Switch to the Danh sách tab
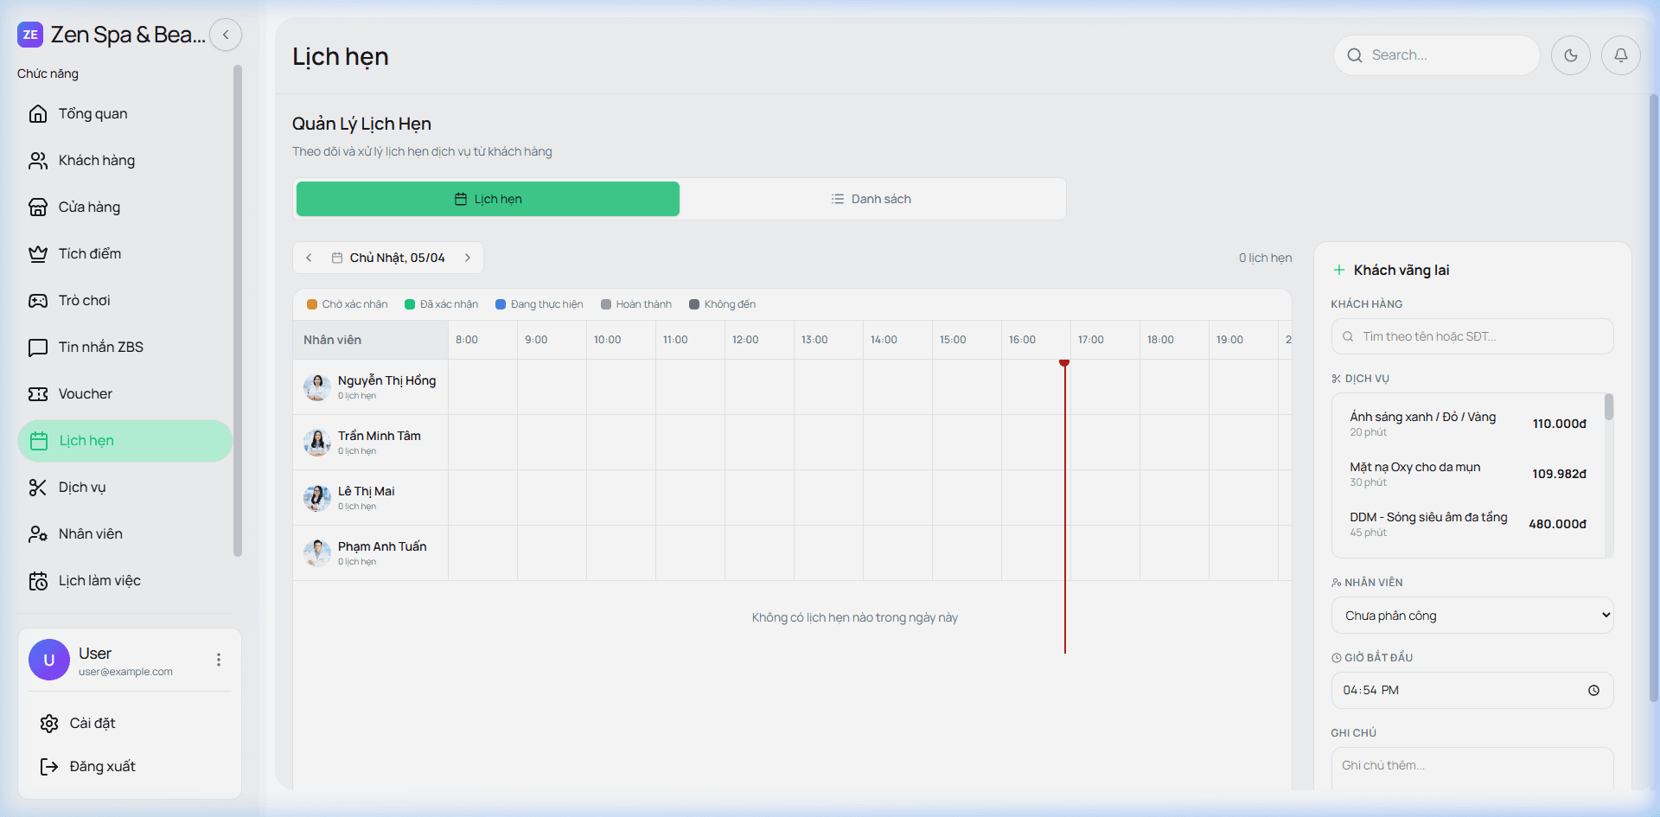1660x817 pixels. point(871,199)
